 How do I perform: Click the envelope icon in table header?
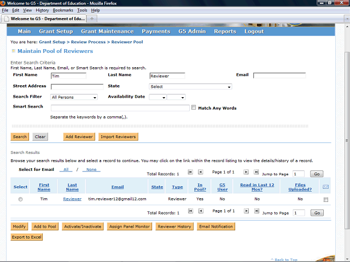coord(326,187)
